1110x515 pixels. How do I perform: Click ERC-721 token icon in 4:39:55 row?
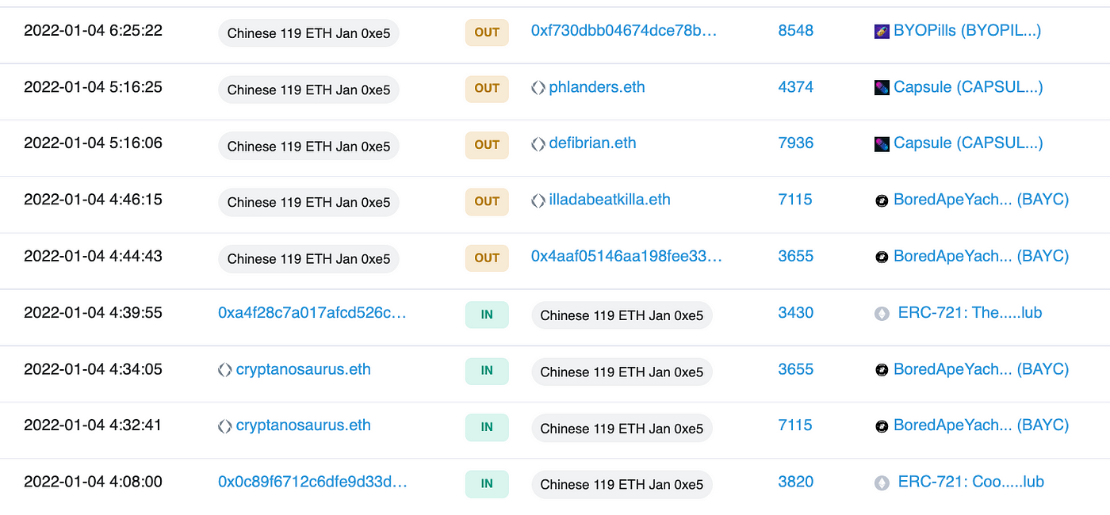[882, 314]
